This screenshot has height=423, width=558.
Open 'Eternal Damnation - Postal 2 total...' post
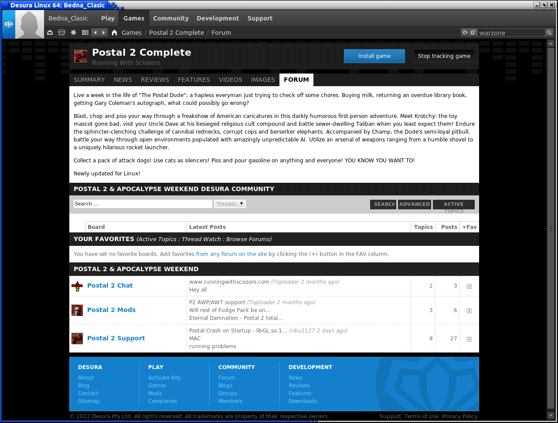pyautogui.click(x=236, y=318)
